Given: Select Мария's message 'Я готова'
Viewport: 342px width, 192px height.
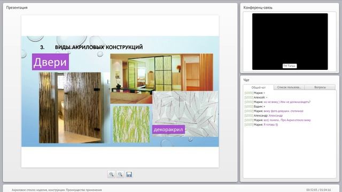Looking at the screenshot, I should coord(261,125).
